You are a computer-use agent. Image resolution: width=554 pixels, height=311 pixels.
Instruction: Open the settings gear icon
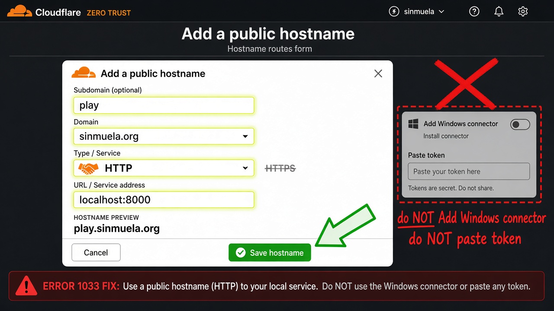coord(523,12)
